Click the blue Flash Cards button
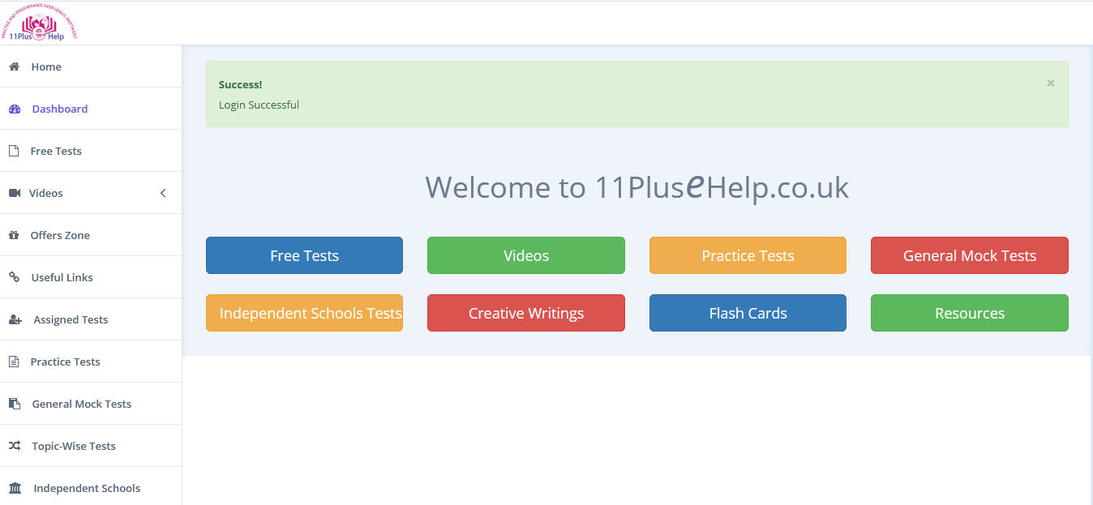This screenshot has width=1093, height=505. 748,313
